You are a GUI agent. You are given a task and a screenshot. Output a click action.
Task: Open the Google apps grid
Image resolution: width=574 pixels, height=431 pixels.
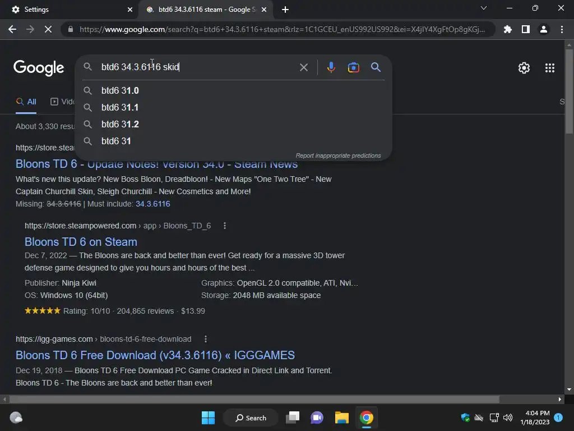(x=549, y=68)
